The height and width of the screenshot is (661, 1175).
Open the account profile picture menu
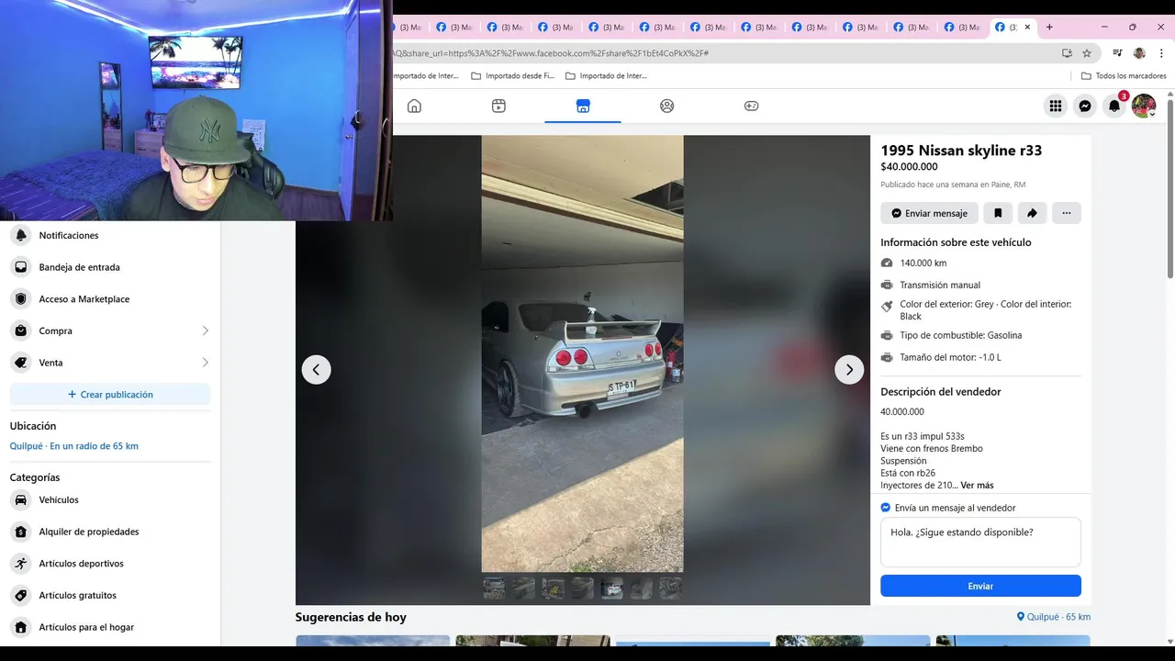1144,106
